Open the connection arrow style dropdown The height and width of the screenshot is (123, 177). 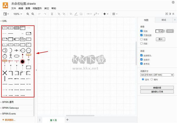(x=89, y=14)
